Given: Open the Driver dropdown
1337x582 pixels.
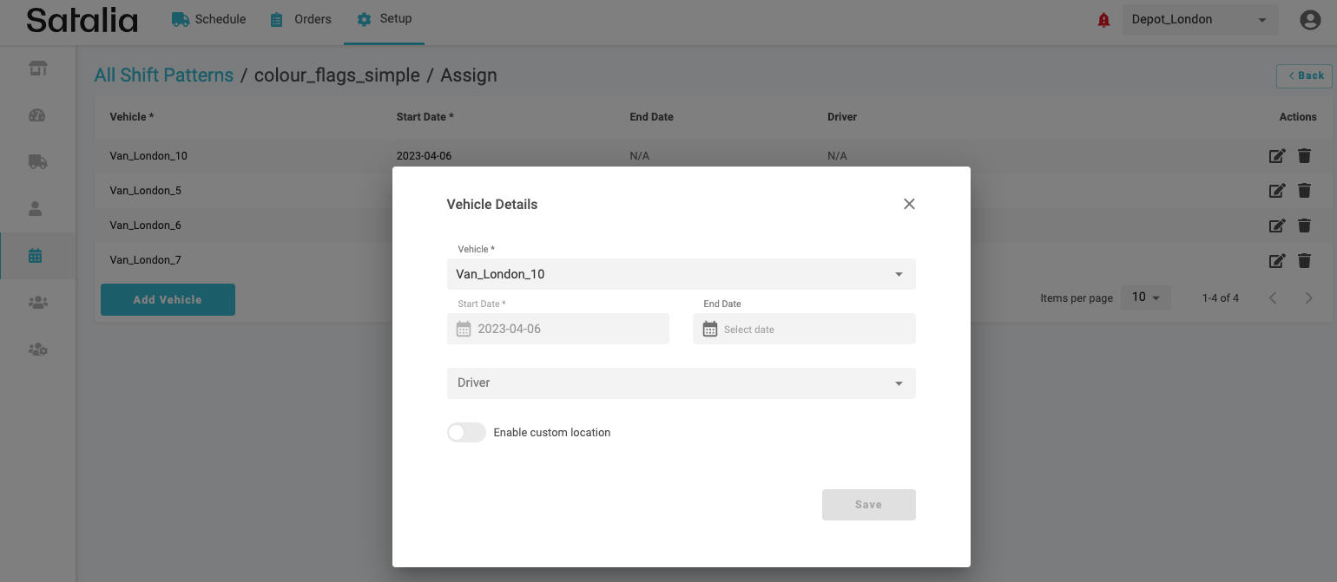Looking at the screenshot, I should (681, 383).
